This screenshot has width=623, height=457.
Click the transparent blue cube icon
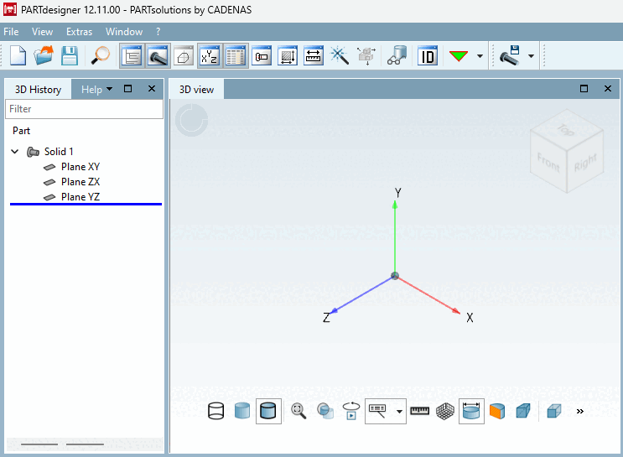tap(554, 411)
